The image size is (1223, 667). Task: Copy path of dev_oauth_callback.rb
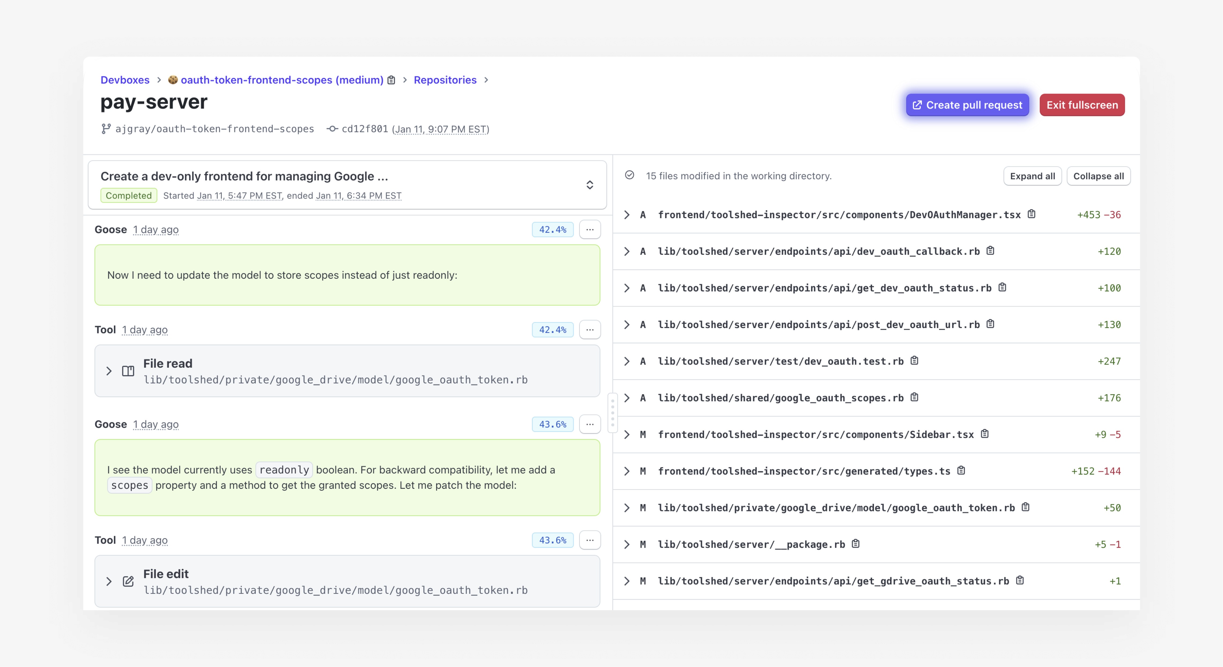coord(990,251)
